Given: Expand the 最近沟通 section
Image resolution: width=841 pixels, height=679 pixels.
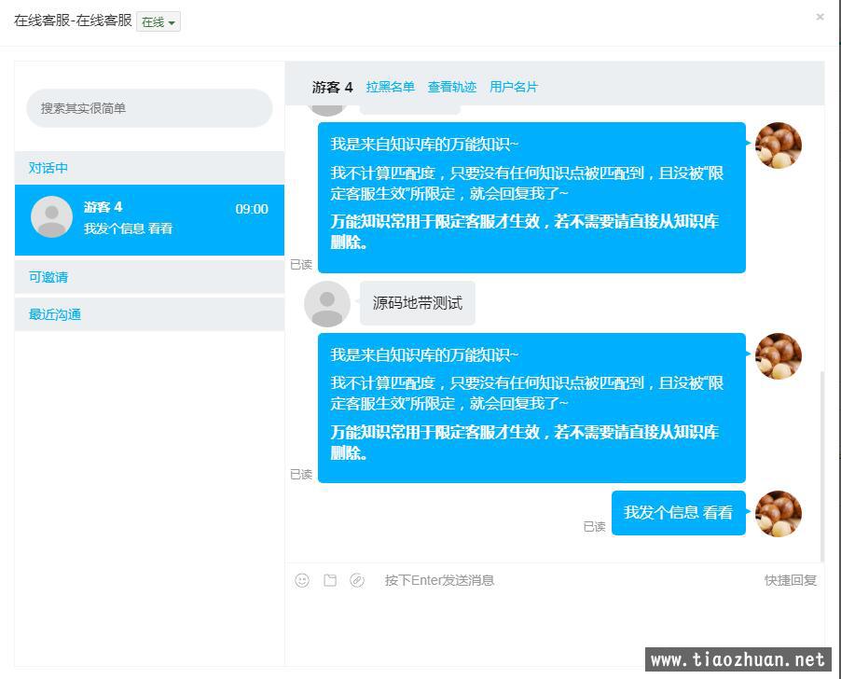Looking at the screenshot, I should pyautogui.click(x=149, y=314).
